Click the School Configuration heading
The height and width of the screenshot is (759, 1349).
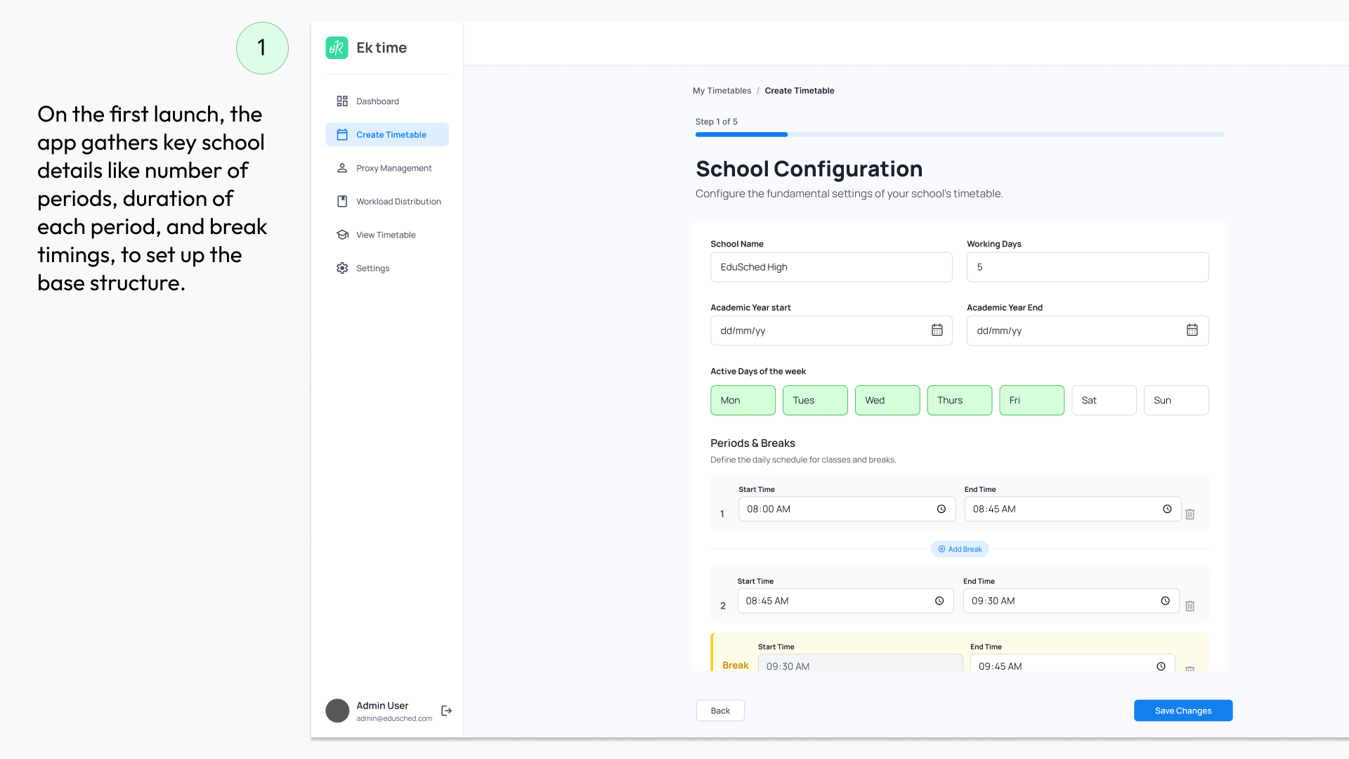click(809, 169)
